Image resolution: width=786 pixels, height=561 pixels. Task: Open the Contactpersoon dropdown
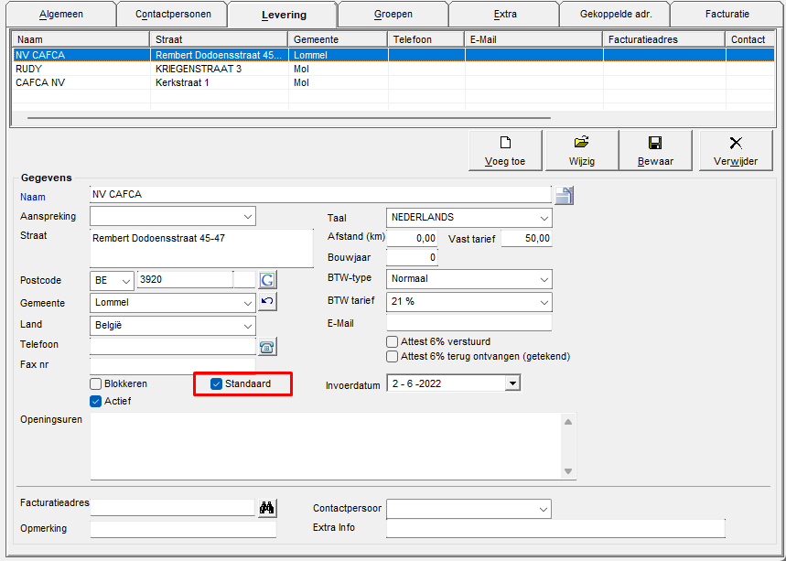click(x=544, y=509)
